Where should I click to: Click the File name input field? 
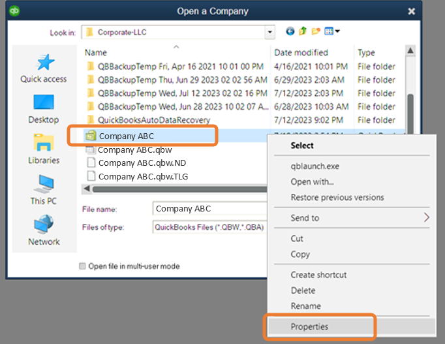pyautogui.click(x=209, y=209)
